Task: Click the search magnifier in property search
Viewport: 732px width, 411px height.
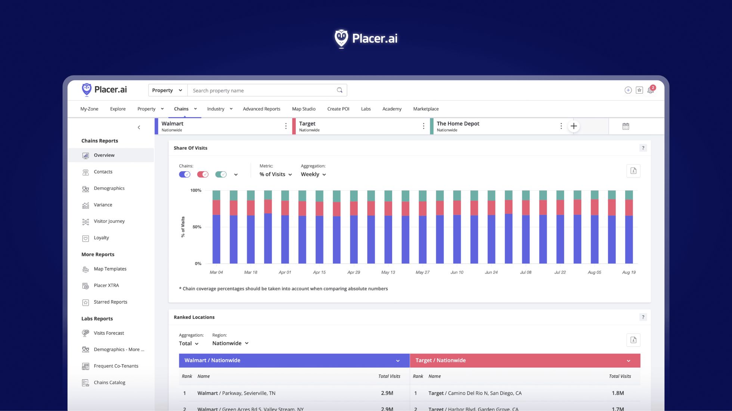Action: point(339,90)
